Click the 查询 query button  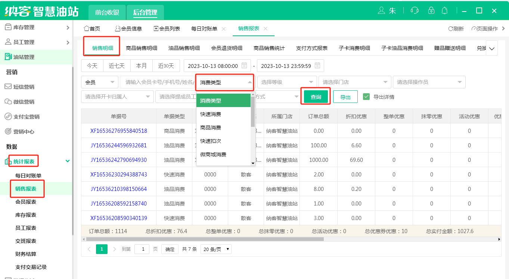coord(316,96)
